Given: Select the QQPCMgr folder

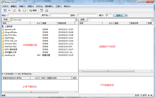Looking at the screenshot, I should [x=10, y=38].
